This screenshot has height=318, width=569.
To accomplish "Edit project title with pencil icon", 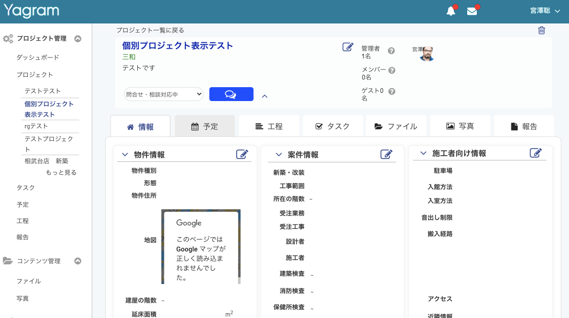I will tap(348, 47).
